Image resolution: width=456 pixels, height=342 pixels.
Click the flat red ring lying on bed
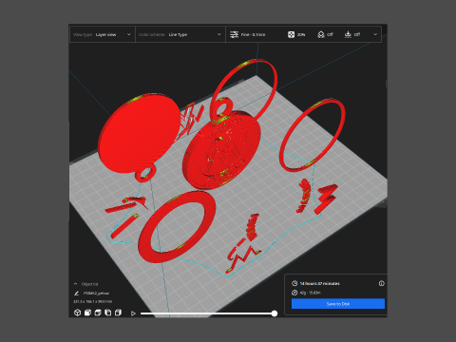click(178, 226)
